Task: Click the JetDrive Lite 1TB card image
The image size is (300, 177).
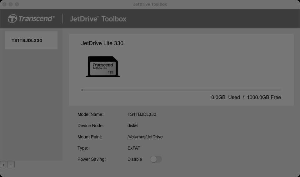Action: [x=103, y=67]
